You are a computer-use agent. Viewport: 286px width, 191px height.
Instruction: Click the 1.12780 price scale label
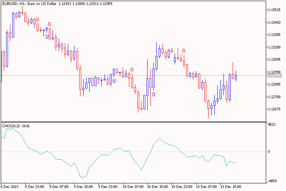(274, 97)
